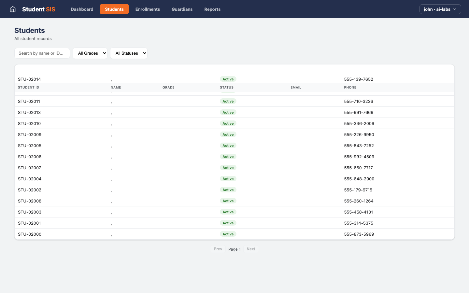Click the search by name or ID field
The height and width of the screenshot is (293, 469).
[x=42, y=53]
